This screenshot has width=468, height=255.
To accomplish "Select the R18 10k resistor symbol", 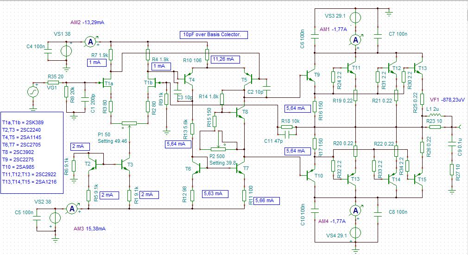I will coord(286,127).
